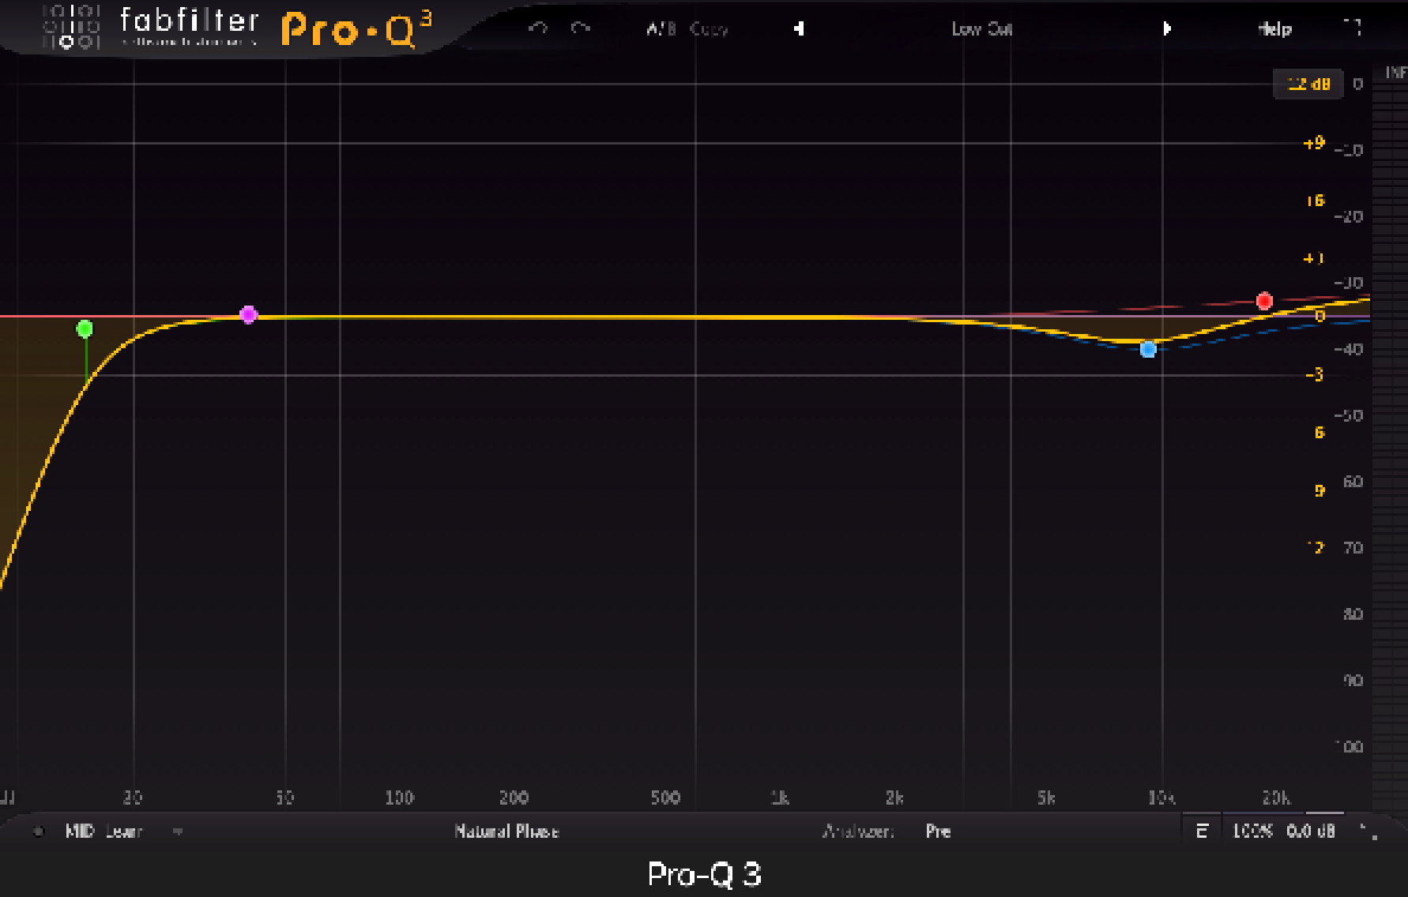Click the undo arrow icon

tap(538, 28)
